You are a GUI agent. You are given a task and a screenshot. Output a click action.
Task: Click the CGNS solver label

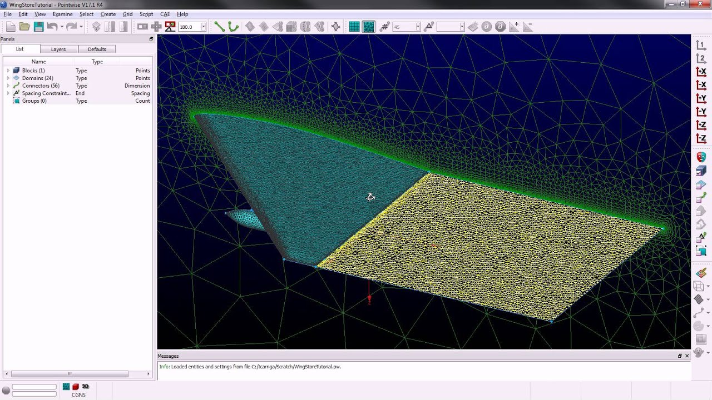point(78,395)
